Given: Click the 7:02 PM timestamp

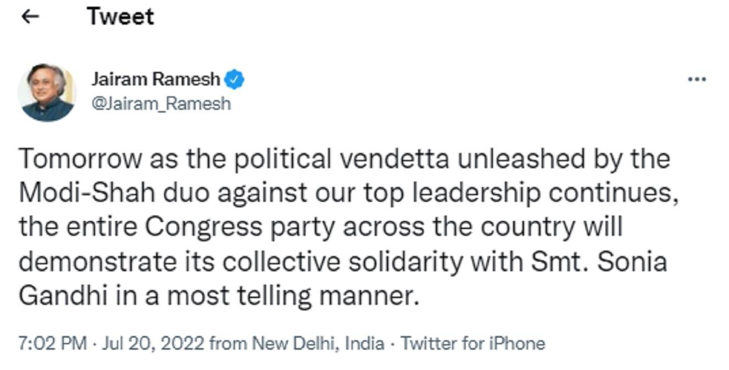Looking at the screenshot, I should tap(53, 344).
